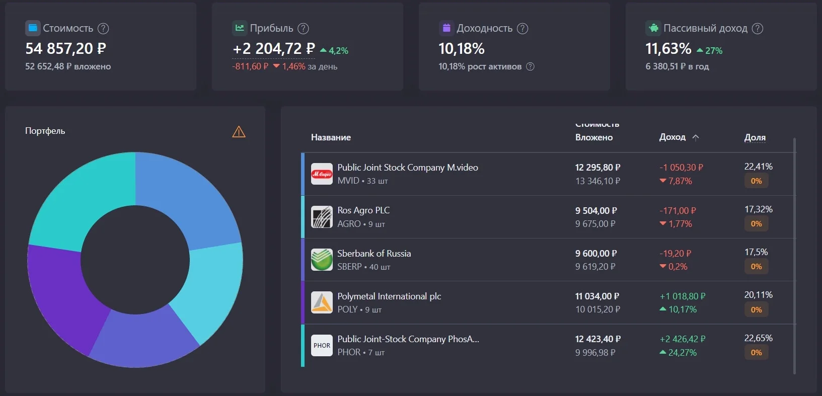Open Public Joint Stock Company M.video
822x396 pixels.
coord(408,168)
